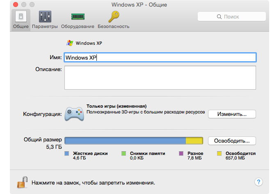Open the Безопасность key icon
Screen dimensions: 279x194
click(x=114, y=17)
